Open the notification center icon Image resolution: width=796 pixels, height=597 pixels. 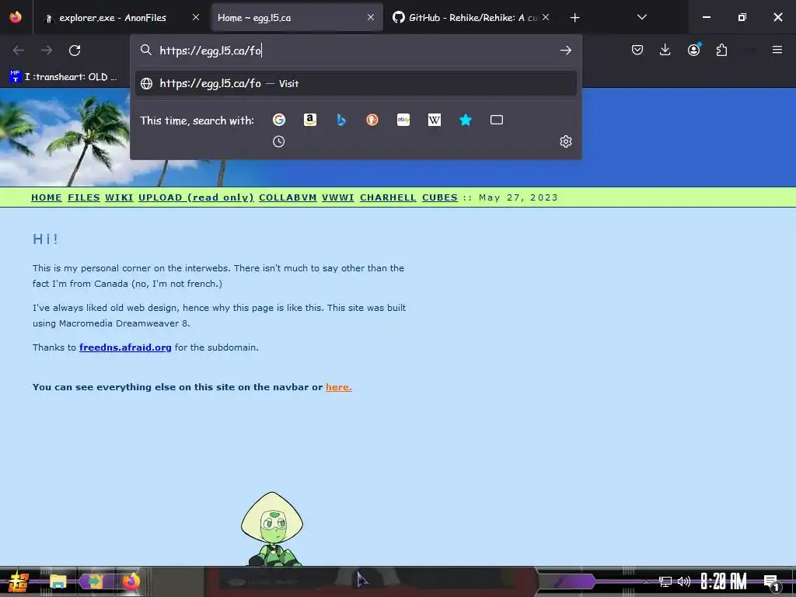click(771, 582)
